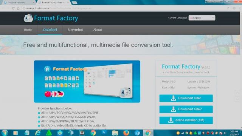Click the Format Factory promotional banner image
Viewport: 242px width, 136px height.
pos(87,82)
